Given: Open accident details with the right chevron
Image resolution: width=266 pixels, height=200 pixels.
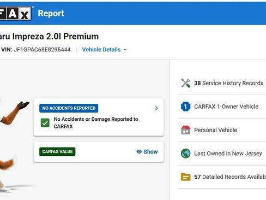Looking at the screenshot, I should tap(156, 108).
